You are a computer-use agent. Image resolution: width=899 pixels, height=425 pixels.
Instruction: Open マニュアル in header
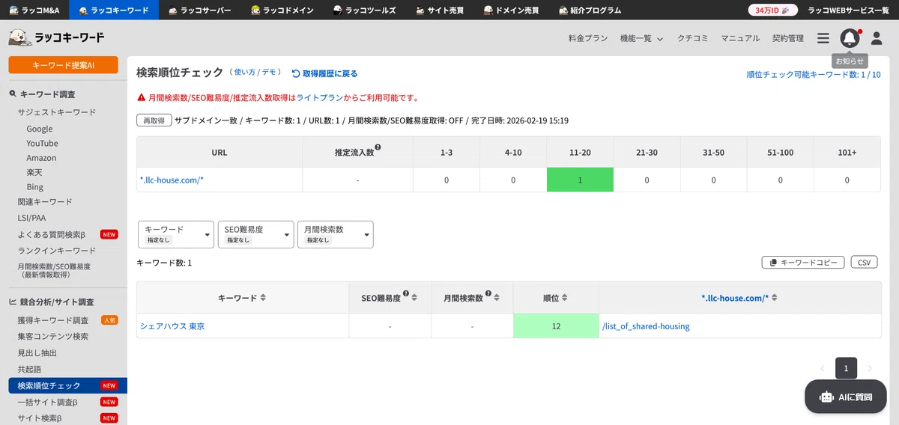(740, 38)
